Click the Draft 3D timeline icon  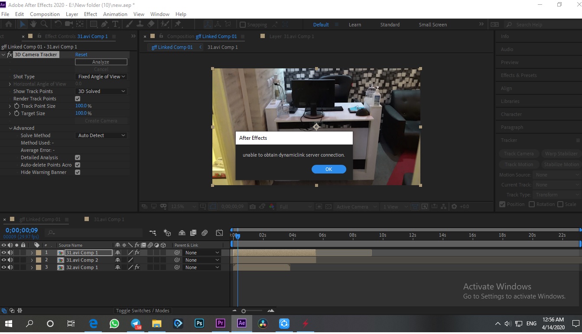[x=167, y=233]
